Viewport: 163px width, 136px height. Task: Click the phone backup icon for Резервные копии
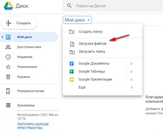point(8,91)
